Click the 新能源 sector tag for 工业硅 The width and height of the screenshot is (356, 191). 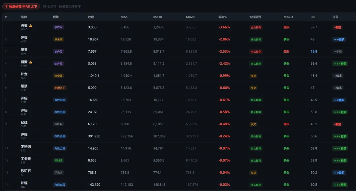[59, 160]
